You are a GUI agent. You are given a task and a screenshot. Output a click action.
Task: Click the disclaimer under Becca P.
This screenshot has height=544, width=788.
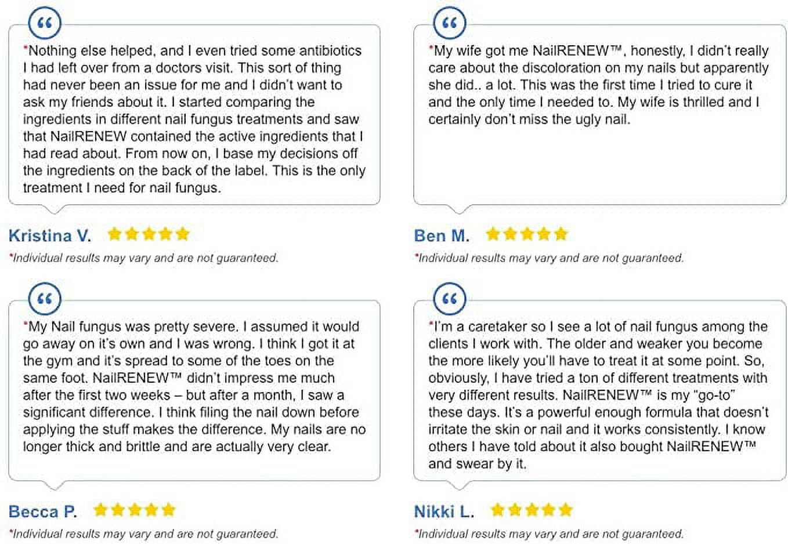pyautogui.click(x=143, y=534)
